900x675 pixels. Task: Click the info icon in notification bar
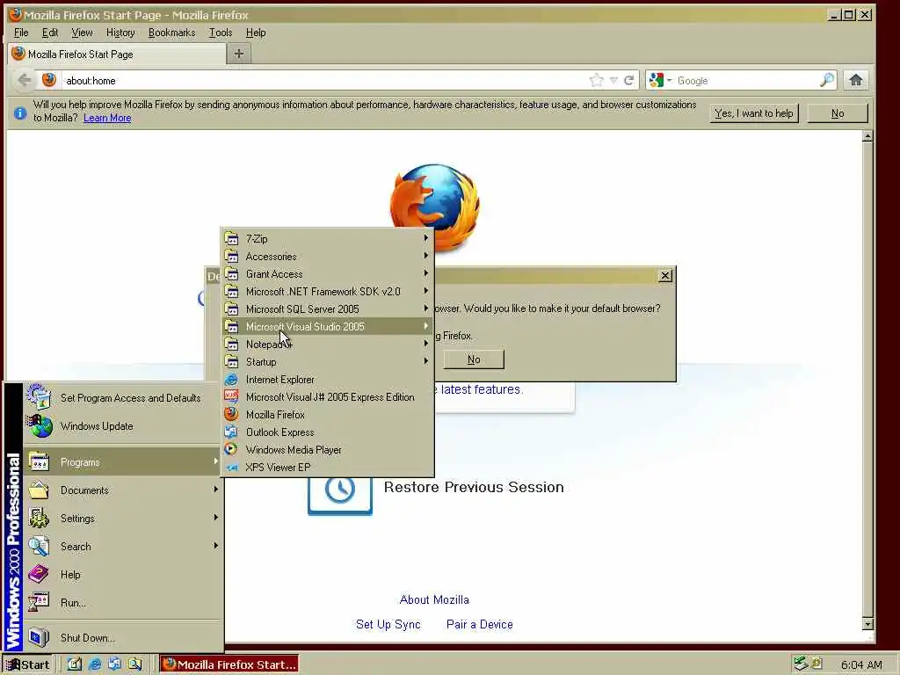(20, 113)
